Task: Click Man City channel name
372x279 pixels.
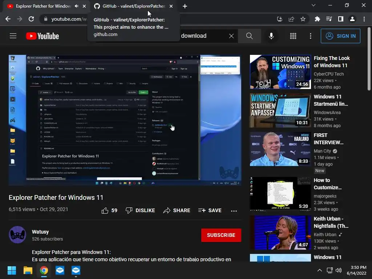Action: pos(323,151)
